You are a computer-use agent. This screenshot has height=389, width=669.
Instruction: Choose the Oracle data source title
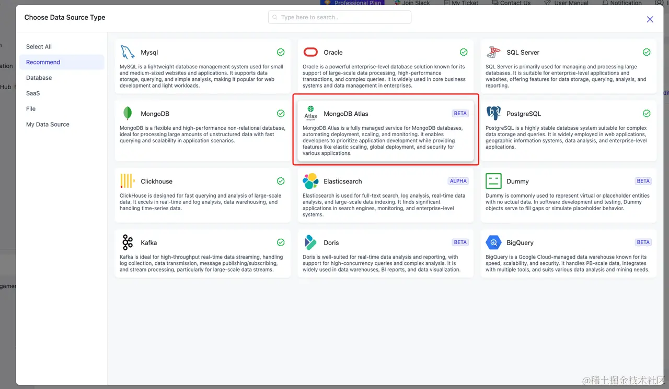(333, 53)
